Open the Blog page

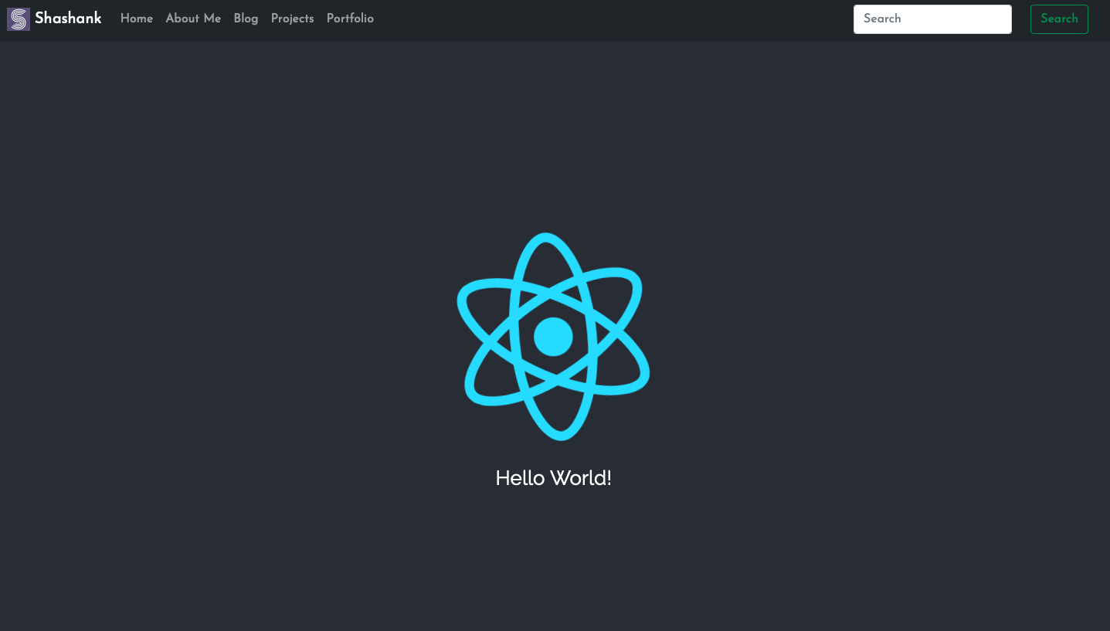point(246,19)
